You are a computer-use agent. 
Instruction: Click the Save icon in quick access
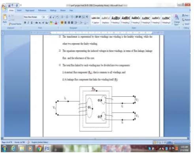coord(9,5)
